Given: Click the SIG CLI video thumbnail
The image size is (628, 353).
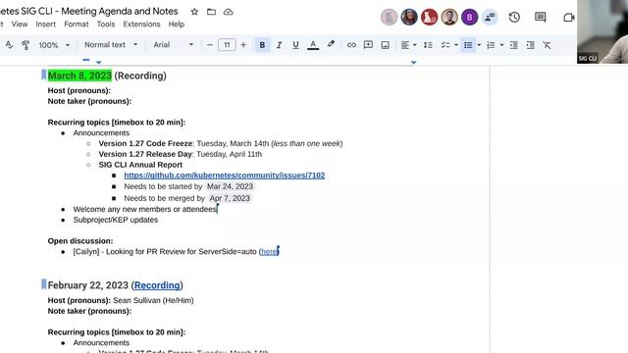Looking at the screenshot, I should click(602, 31).
